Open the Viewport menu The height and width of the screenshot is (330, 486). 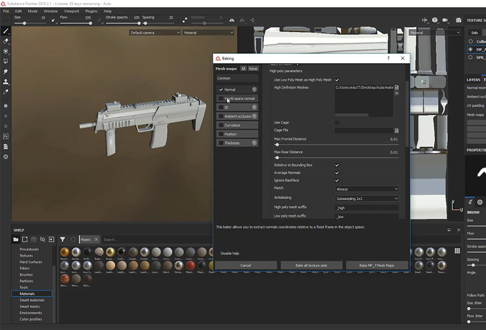click(x=72, y=11)
